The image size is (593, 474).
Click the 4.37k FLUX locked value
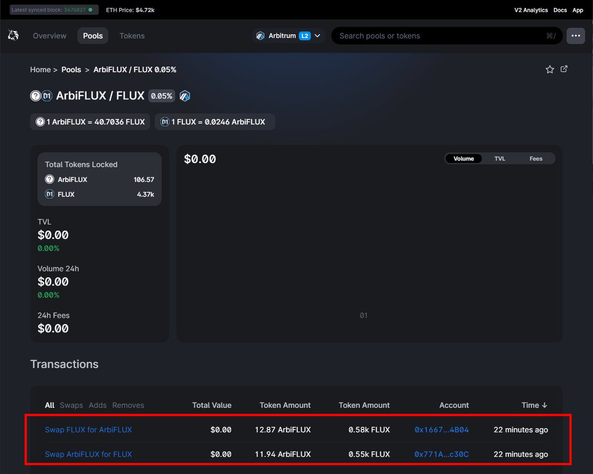coord(145,194)
